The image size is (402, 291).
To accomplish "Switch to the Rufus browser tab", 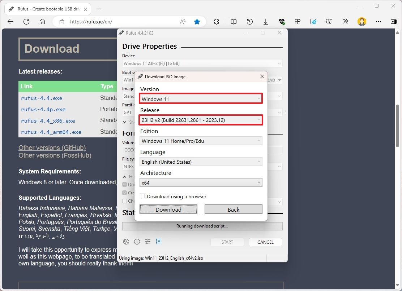I will 47,9.
